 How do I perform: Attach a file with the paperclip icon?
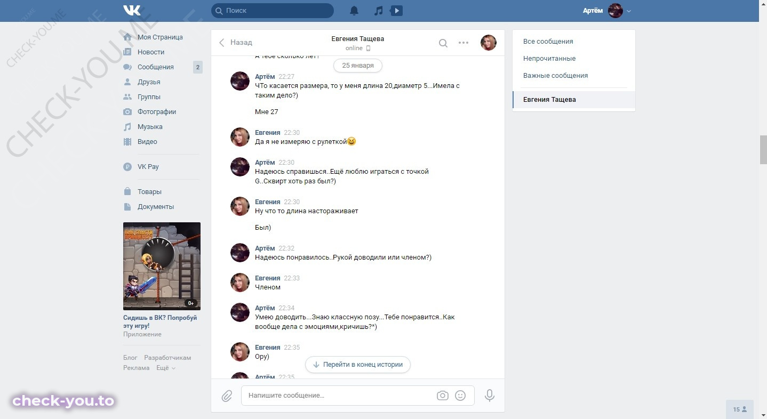[227, 396]
